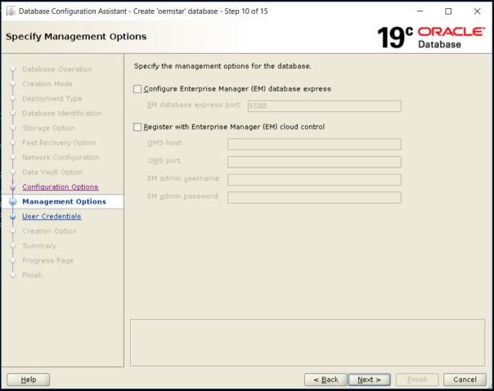The width and height of the screenshot is (494, 391).
Task: Click the EM admin username field
Action: tap(314, 179)
